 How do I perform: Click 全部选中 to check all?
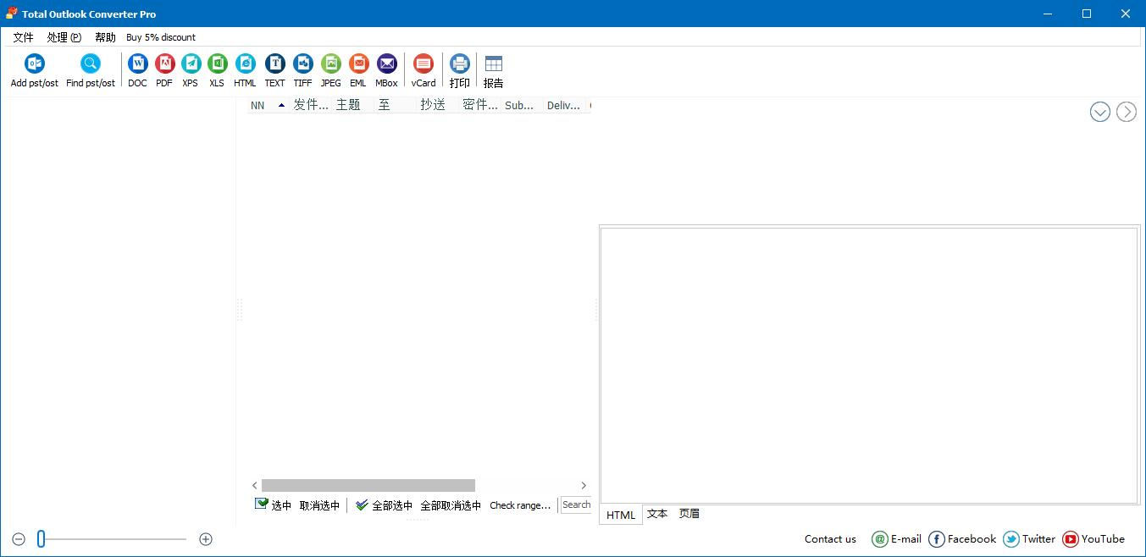coord(384,505)
